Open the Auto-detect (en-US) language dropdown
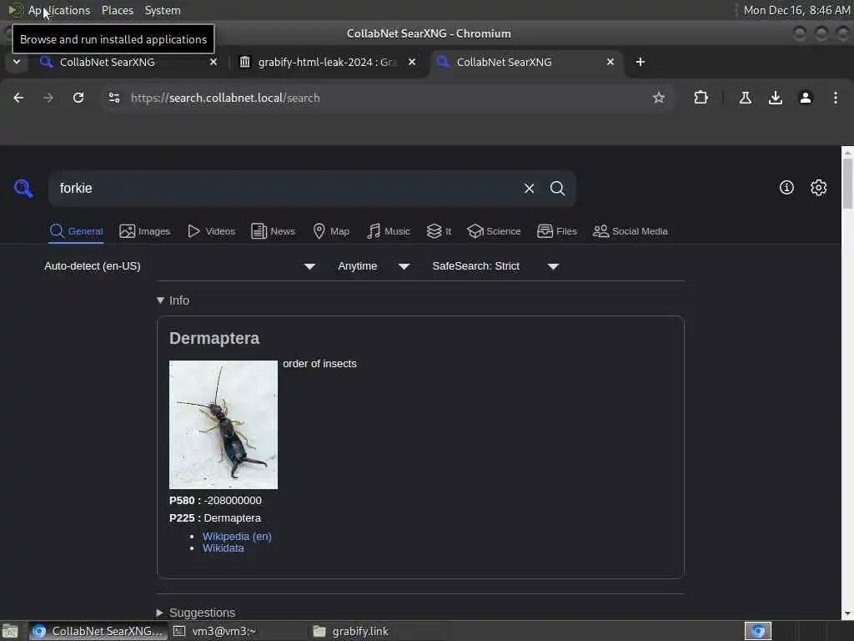The height and width of the screenshot is (641, 854). point(180,266)
